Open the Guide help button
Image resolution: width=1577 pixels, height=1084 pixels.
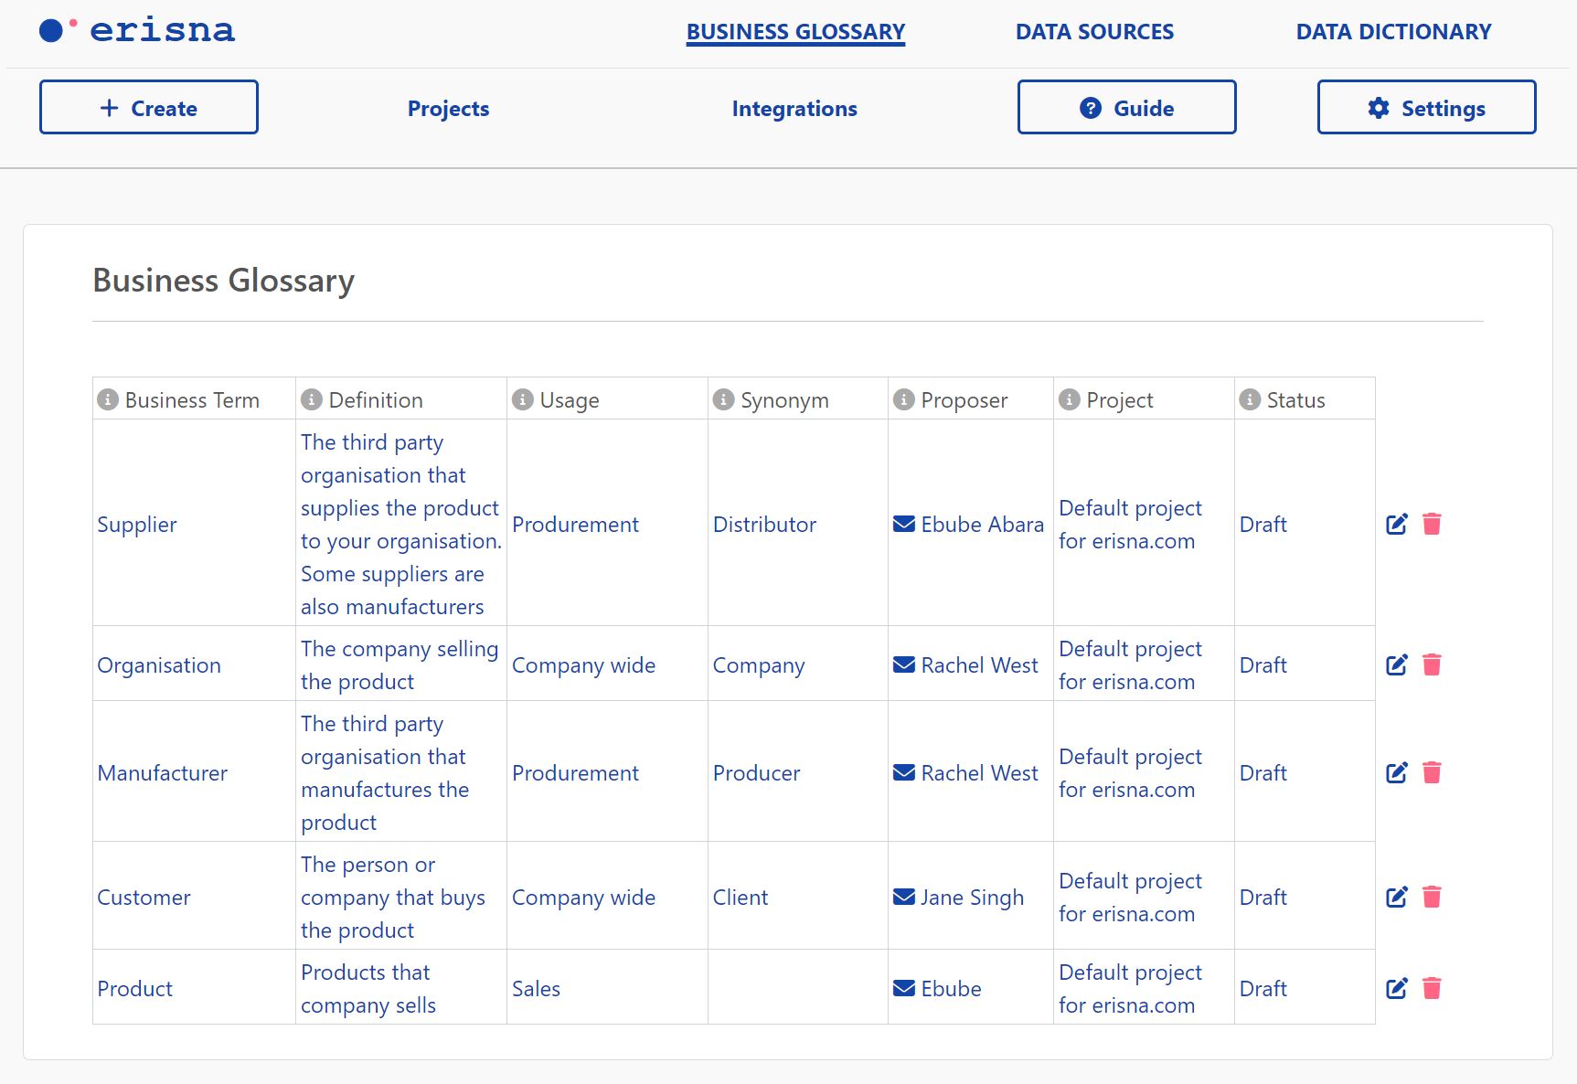tap(1126, 108)
